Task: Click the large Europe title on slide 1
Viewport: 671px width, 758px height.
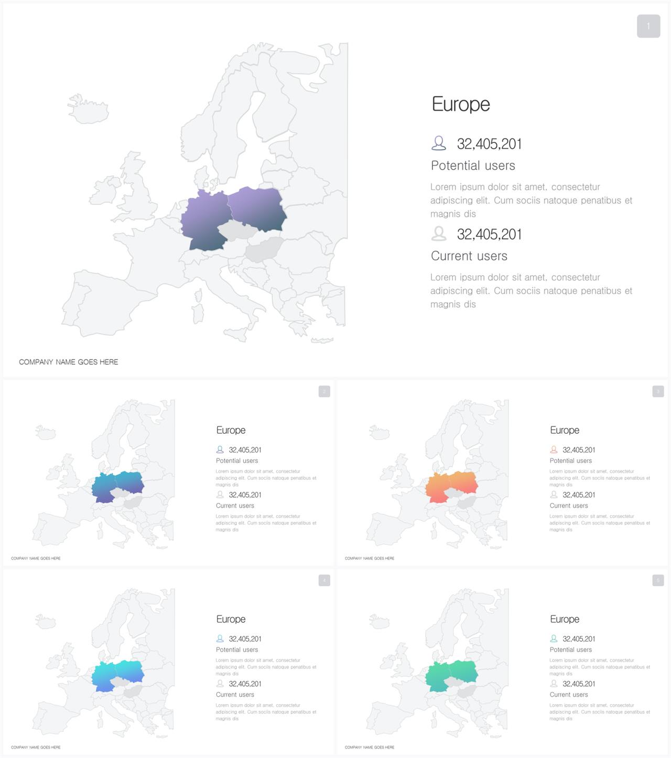Action: click(461, 104)
